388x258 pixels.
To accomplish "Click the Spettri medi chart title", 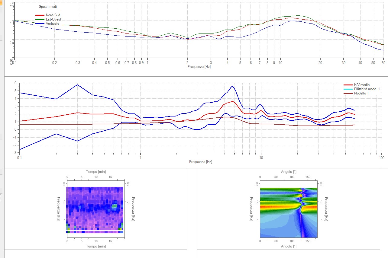I will [48, 7].
